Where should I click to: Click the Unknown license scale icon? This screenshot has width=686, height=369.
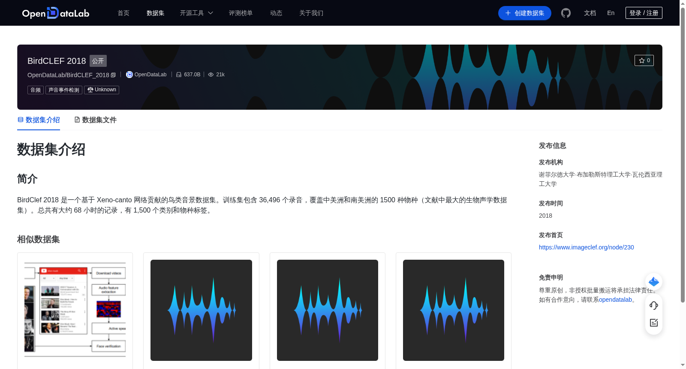point(90,90)
